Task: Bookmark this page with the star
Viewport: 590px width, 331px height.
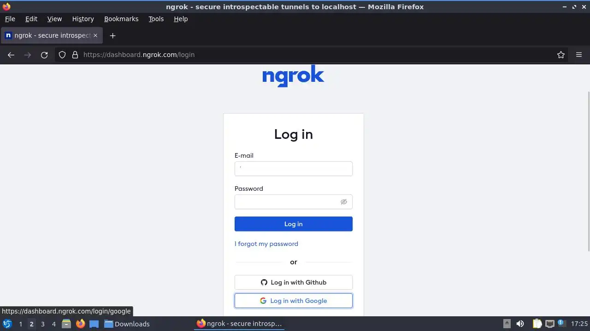Action: pos(561,55)
